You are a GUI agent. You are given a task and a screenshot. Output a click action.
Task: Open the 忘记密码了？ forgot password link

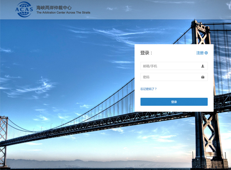[149, 89]
